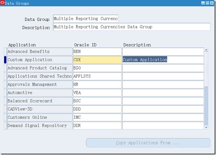Click the scrollbar up arrow
Screen dimensions: 216x155
(x=206, y=50)
